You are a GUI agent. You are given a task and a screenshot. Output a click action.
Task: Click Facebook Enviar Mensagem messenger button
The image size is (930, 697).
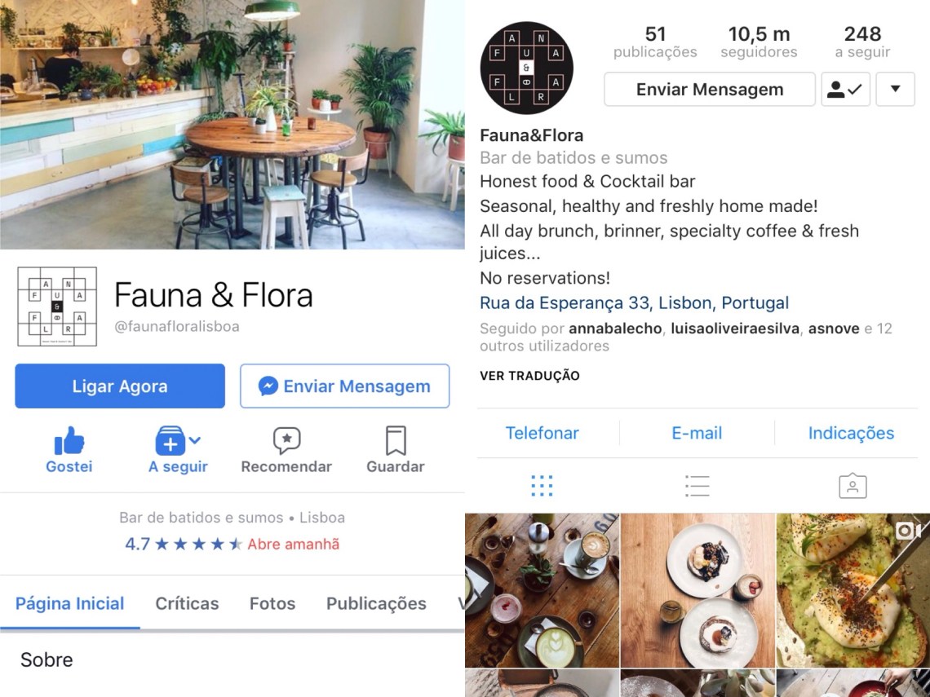344,386
